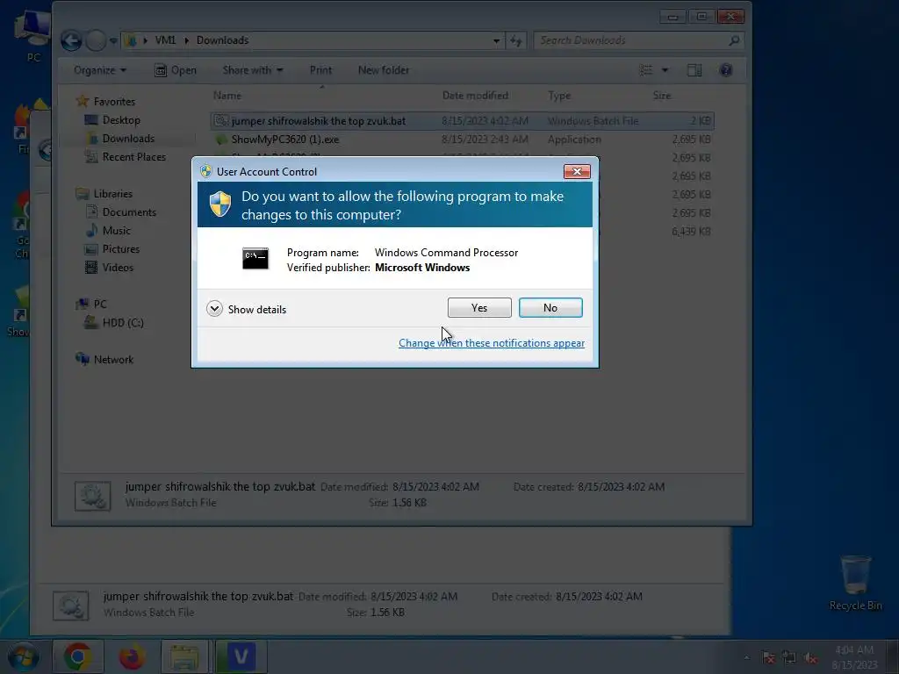
Task: Click the change view icon
Action: (645, 70)
